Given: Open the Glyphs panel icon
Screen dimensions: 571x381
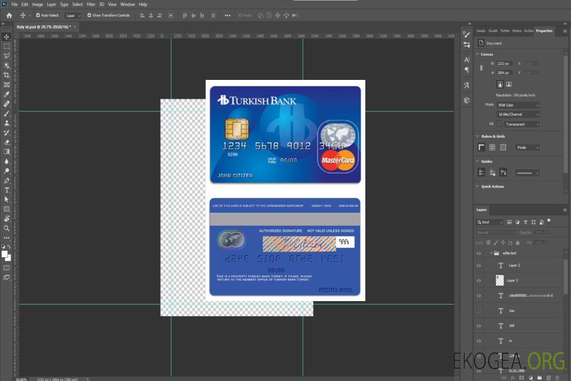Looking at the screenshot, I should click(466, 85).
